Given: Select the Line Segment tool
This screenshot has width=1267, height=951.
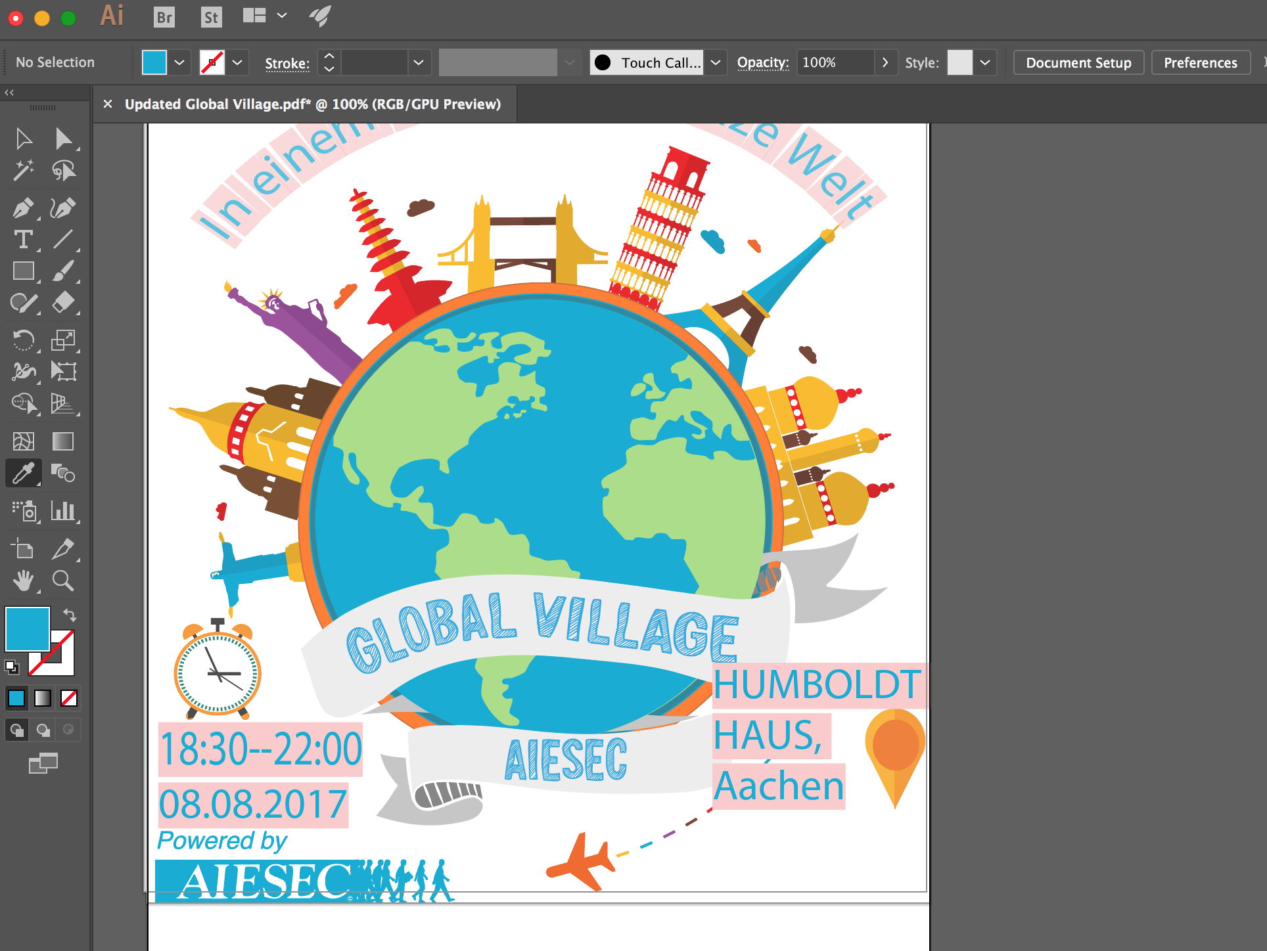Looking at the screenshot, I should click(63, 240).
